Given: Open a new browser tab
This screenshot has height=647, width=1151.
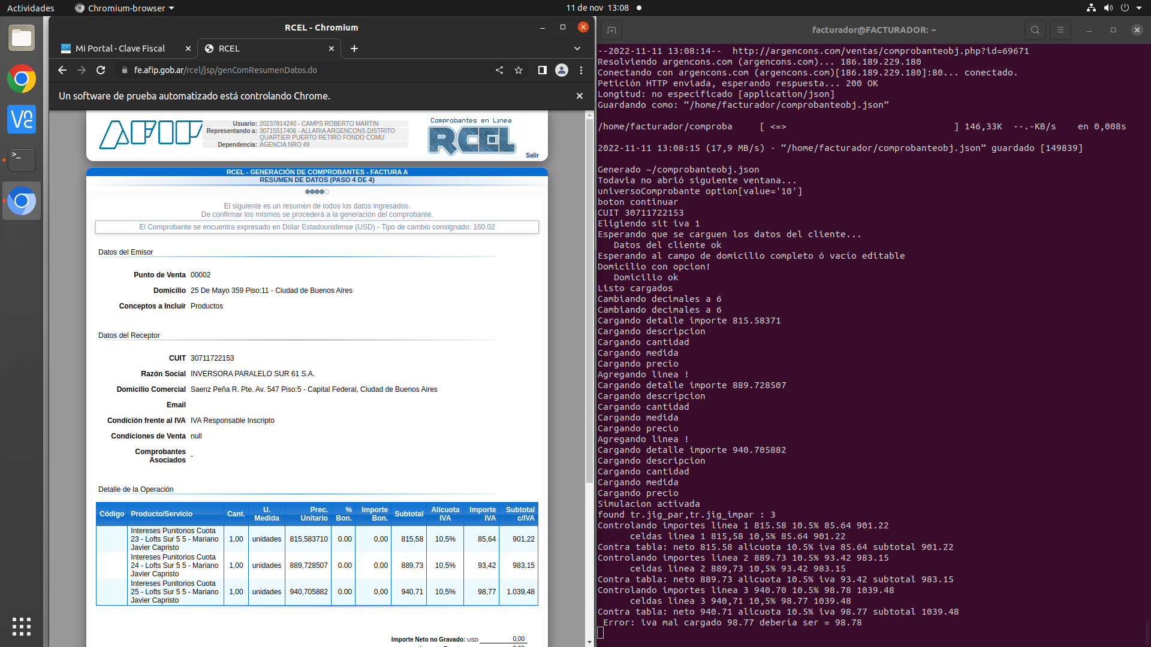Looking at the screenshot, I should click(x=354, y=49).
